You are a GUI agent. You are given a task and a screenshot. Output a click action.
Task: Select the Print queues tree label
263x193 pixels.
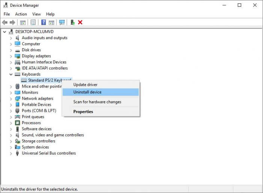pyautogui.click(x=33, y=117)
